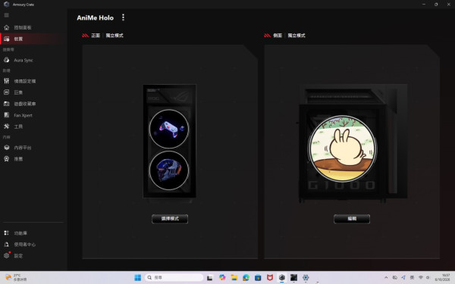The image size is (455, 284).
Task: Open the three-dot menu beside AniMe Holo
Action: pos(123,17)
